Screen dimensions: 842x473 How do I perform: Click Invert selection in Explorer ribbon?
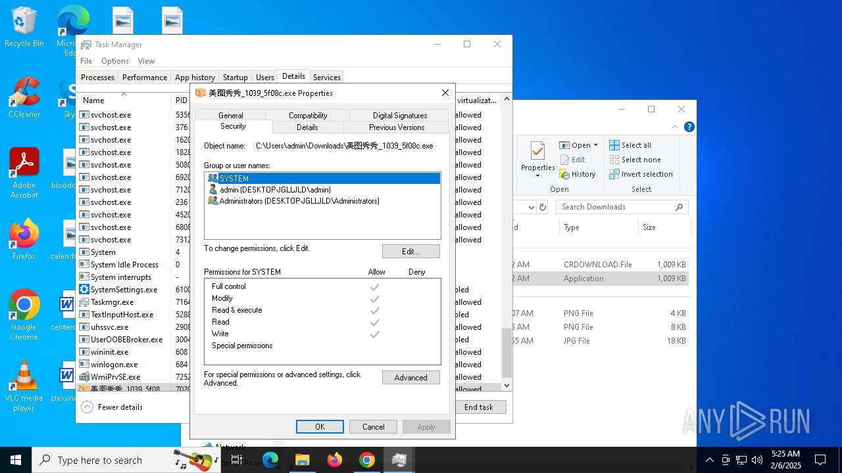641,174
